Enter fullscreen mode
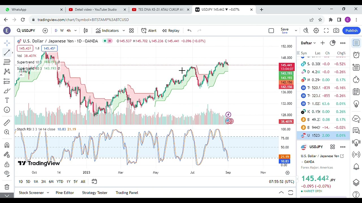362x203 pixels. click(x=326, y=30)
